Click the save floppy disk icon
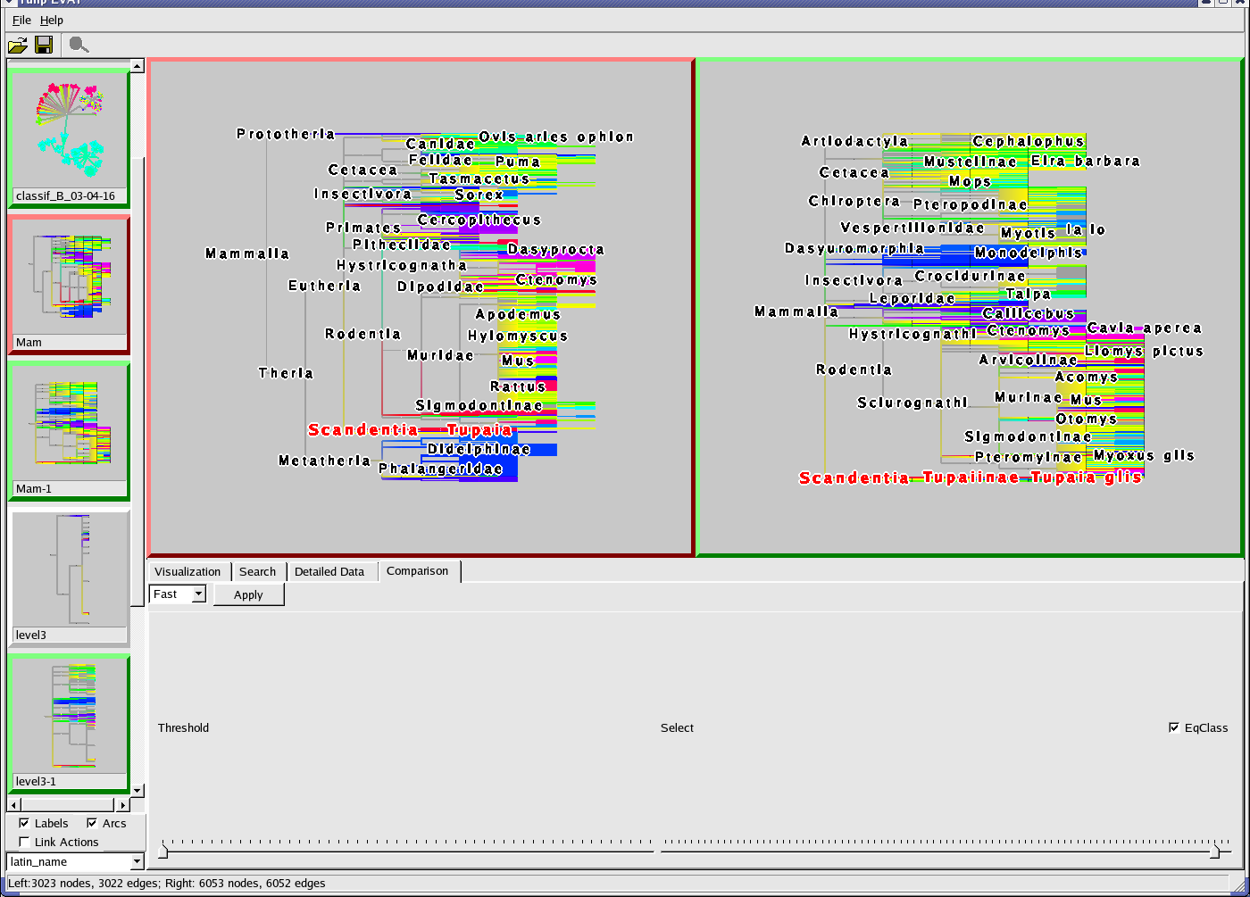Image resolution: width=1250 pixels, height=897 pixels. pyautogui.click(x=44, y=45)
